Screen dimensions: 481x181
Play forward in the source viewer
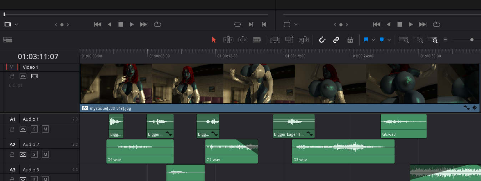pos(132,25)
